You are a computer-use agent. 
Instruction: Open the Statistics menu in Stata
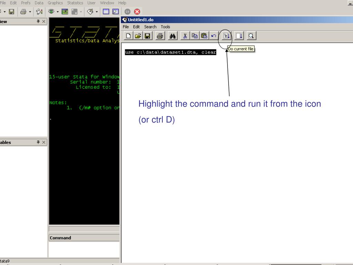[x=75, y=3]
